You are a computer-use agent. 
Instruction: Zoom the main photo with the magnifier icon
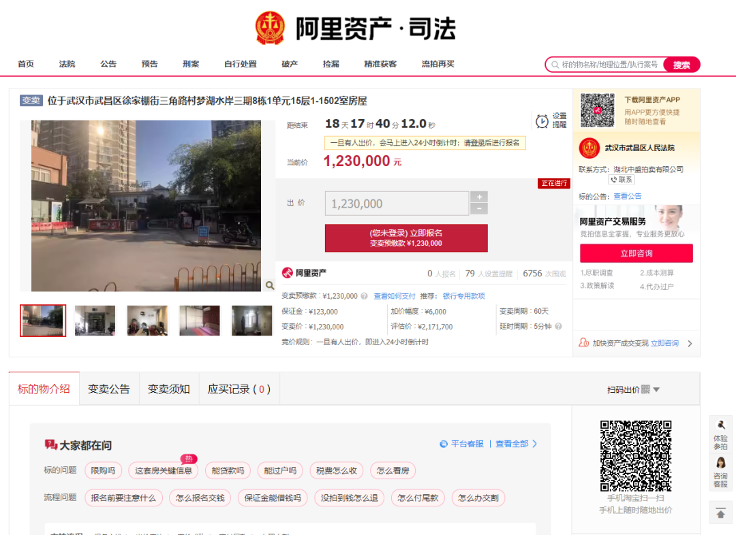pyautogui.click(x=269, y=285)
